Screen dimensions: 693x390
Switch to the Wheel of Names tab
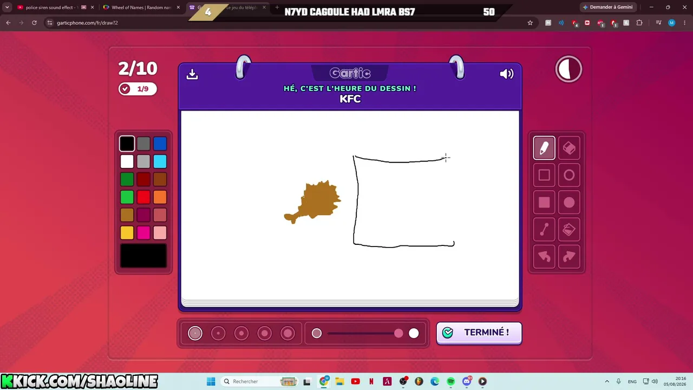141,8
